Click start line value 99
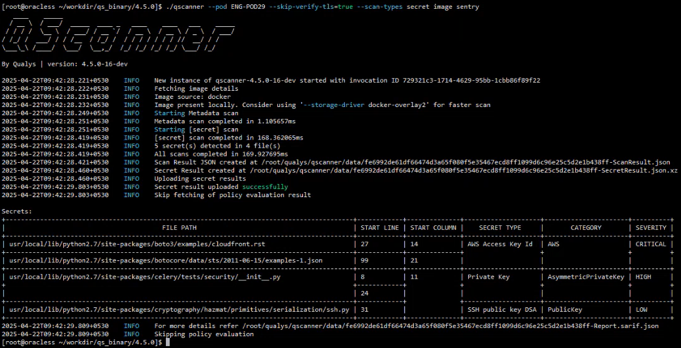The image size is (681, 348). [364, 260]
